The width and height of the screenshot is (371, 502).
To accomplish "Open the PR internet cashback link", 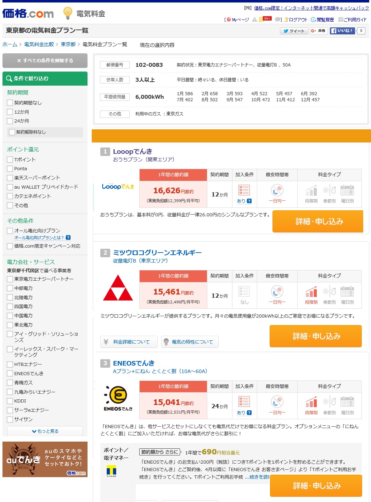I will [x=311, y=8].
